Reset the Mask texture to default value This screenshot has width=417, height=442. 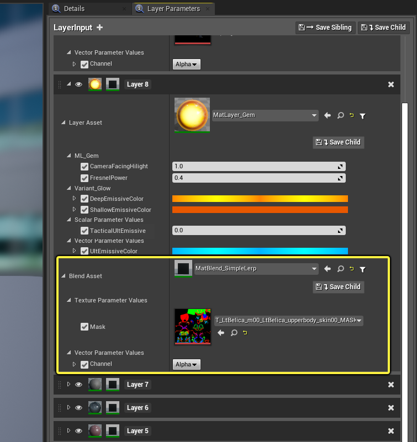pos(245,333)
